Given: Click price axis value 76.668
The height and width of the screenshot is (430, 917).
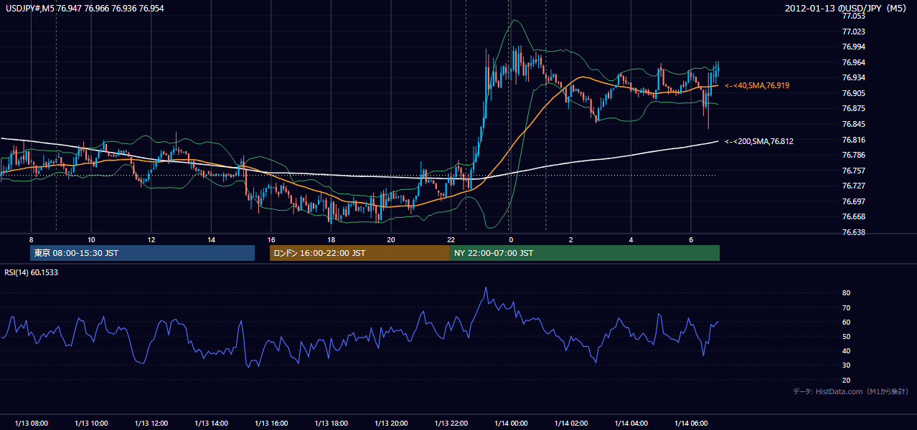Looking at the screenshot, I should click(852, 216).
